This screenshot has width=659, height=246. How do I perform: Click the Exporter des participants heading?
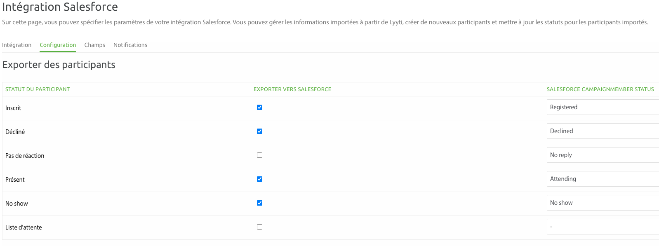pyautogui.click(x=59, y=65)
